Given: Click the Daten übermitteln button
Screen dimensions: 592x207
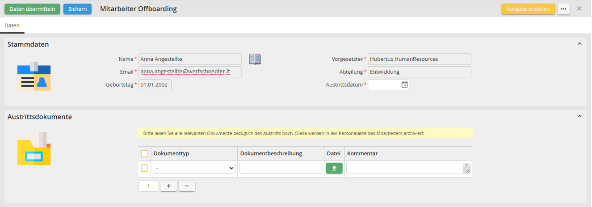Looking at the screenshot, I should click(x=32, y=9).
